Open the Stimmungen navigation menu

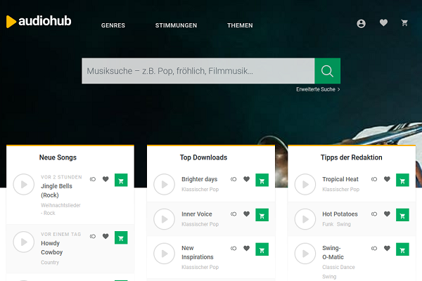pos(176,25)
